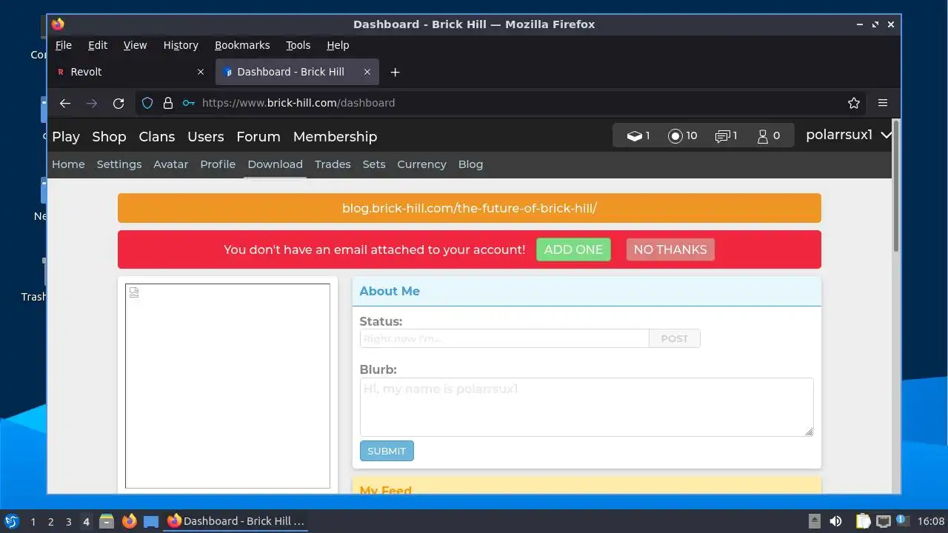Click the tracking protection shield icon

pos(147,103)
